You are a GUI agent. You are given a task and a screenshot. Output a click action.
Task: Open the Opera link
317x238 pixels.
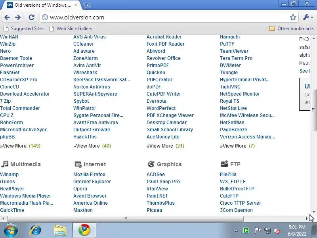point(80,189)
